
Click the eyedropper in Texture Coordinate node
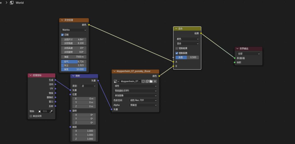(51, 111)
